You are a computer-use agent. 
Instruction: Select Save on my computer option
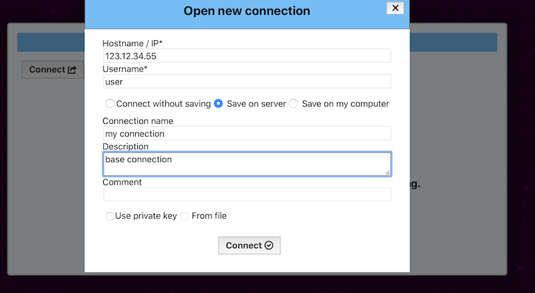pyautogui.click(x=293, y=104)
